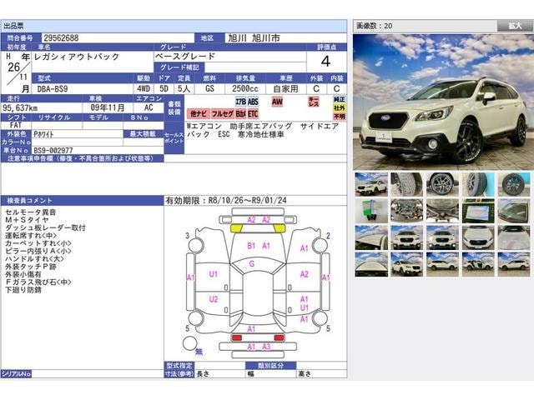This screenshot has width=534, height=400.
Task: Click the 画像数：20 image count label
Action: 375,26
